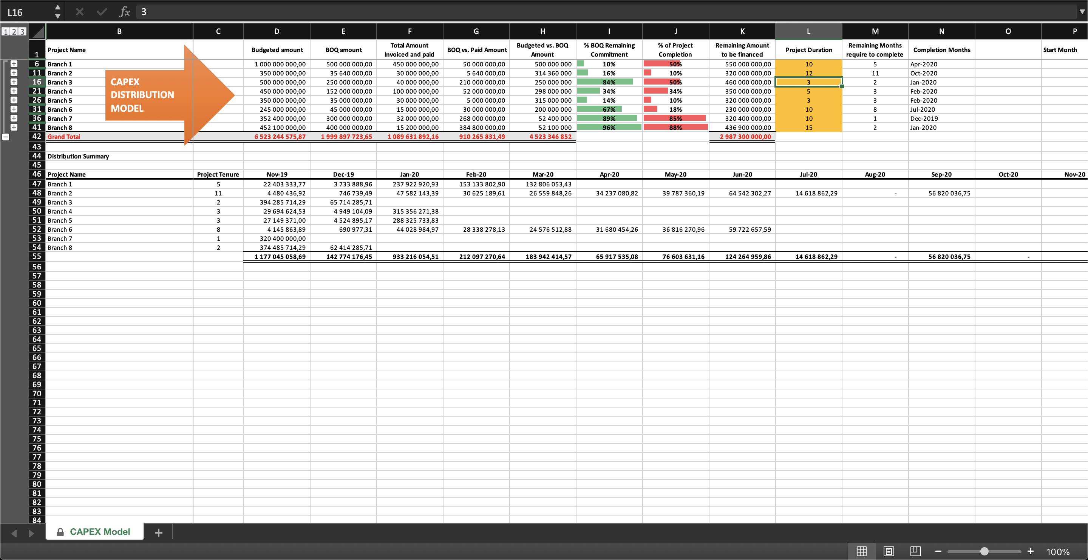Click the select-all corner triangle
Image resolution: width=1088 pixels, height=560 pixels.
pos(38,32)
